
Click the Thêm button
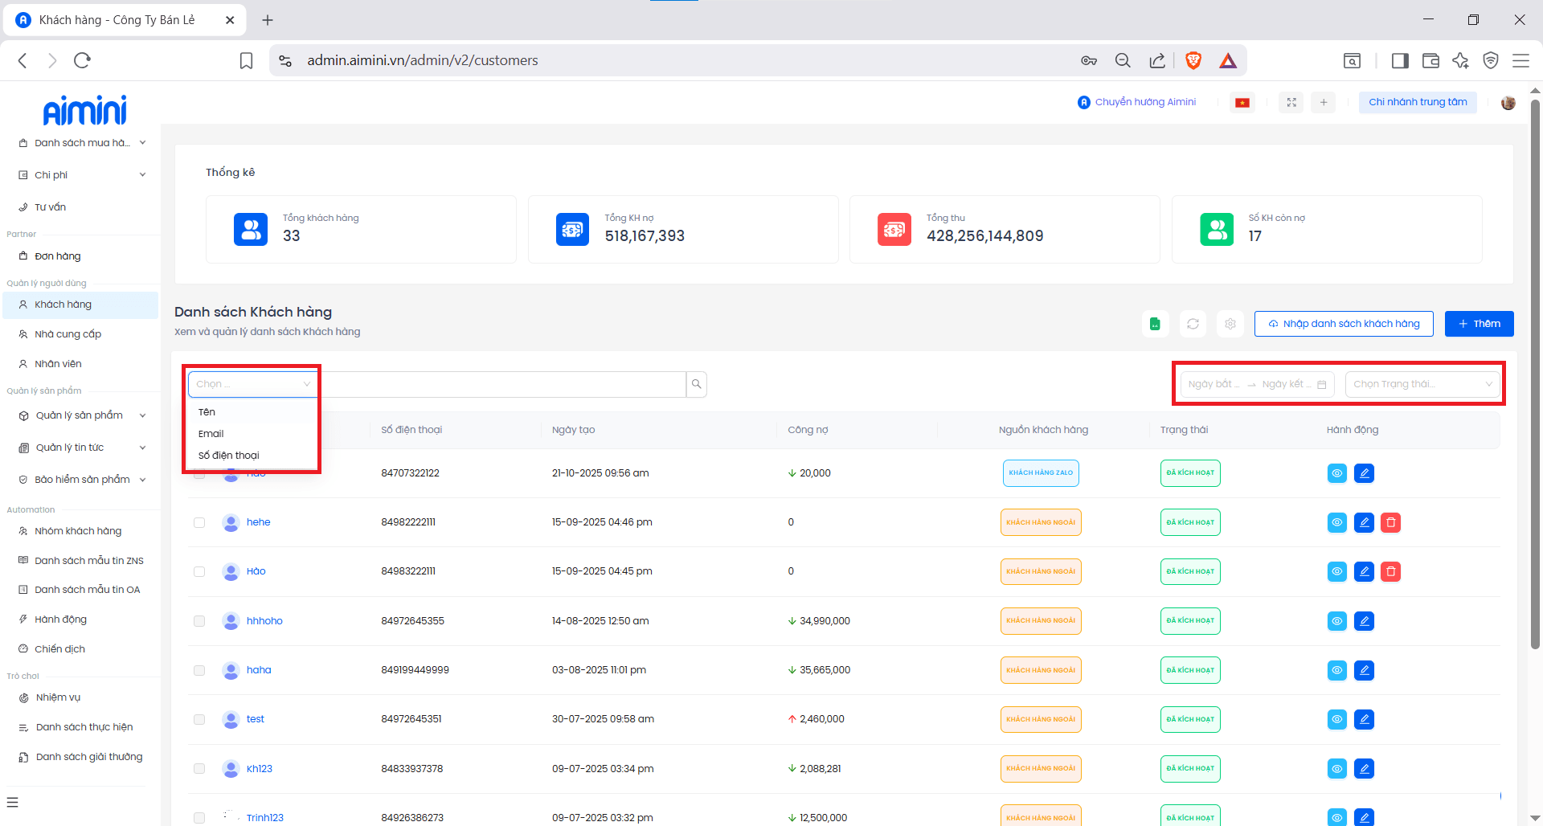point(1479,324)
